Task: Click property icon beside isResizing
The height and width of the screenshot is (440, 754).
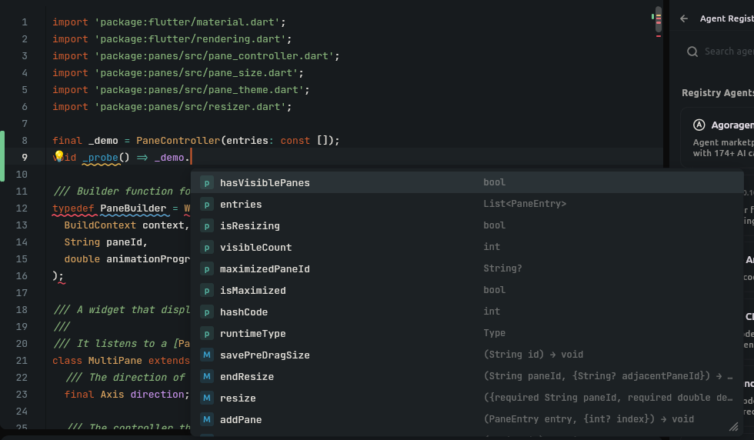Action: (x=207, y=225)
